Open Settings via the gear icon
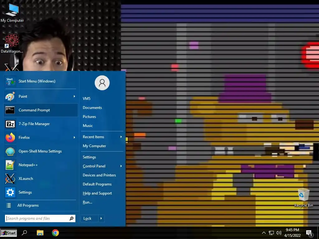 point(10,192)
